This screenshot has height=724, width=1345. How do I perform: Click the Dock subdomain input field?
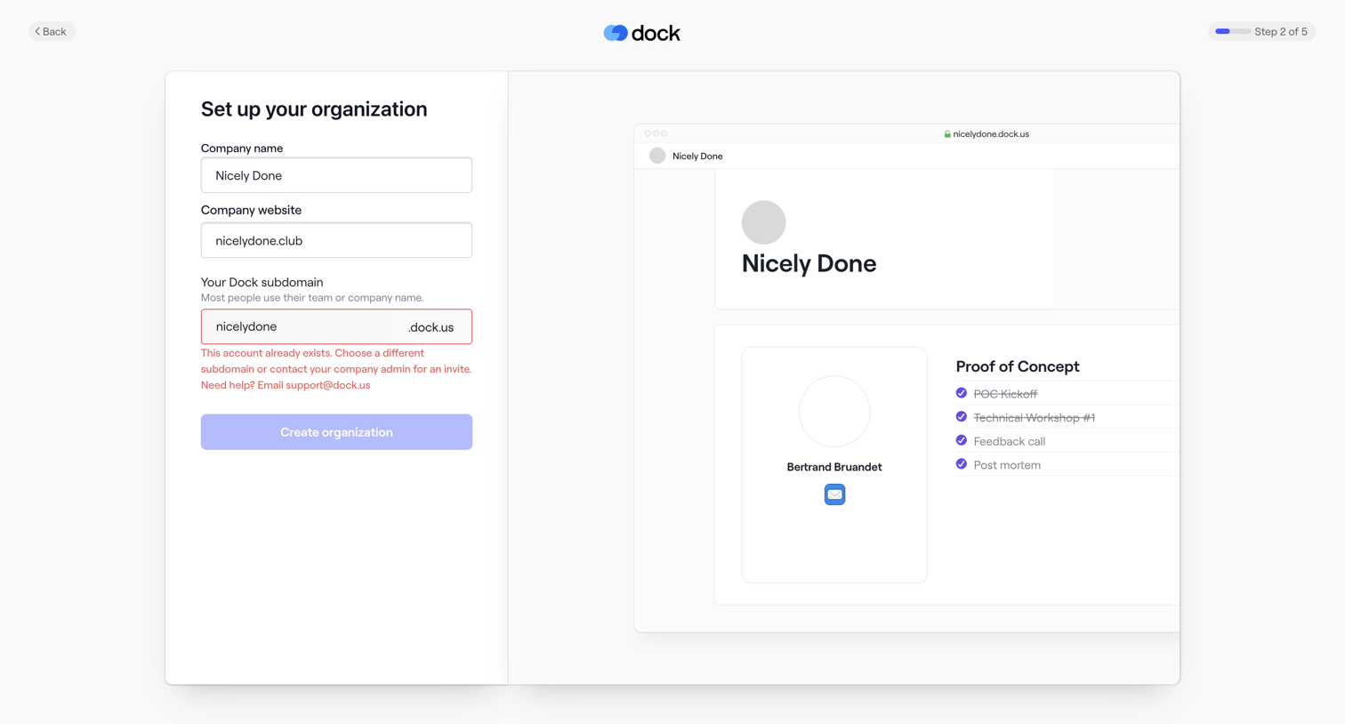[296, 326]
